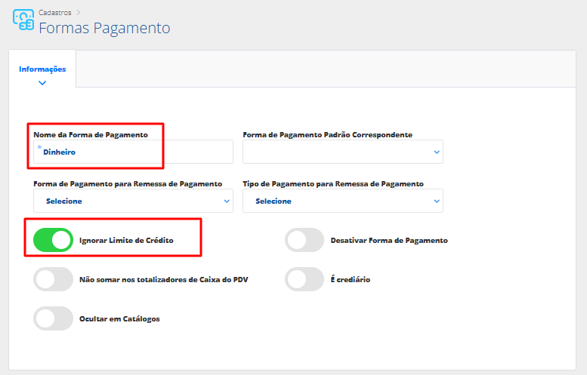Open Tipo de Pagamento para Remessa dropdown

pos(342,201)
